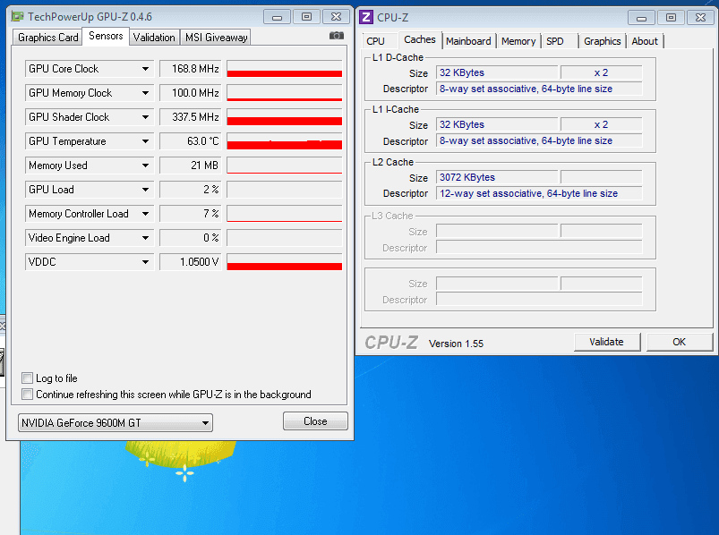719x535 pixels.
Task: Click the 337.5 MHz shader clock value
Action: point(191,117)
